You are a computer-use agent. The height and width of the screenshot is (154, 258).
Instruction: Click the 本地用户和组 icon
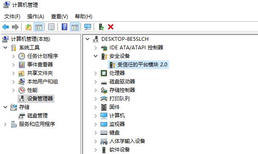coord(22,82)
